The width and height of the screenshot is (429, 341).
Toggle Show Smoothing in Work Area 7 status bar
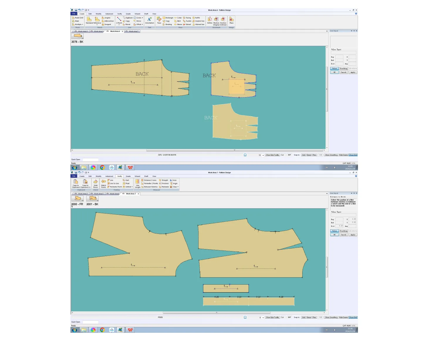pyautogui.click(x=331, y=318)
